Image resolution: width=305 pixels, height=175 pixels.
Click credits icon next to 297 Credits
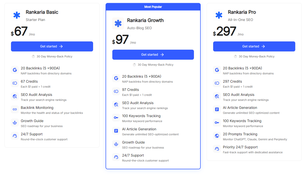coord(217,83)
